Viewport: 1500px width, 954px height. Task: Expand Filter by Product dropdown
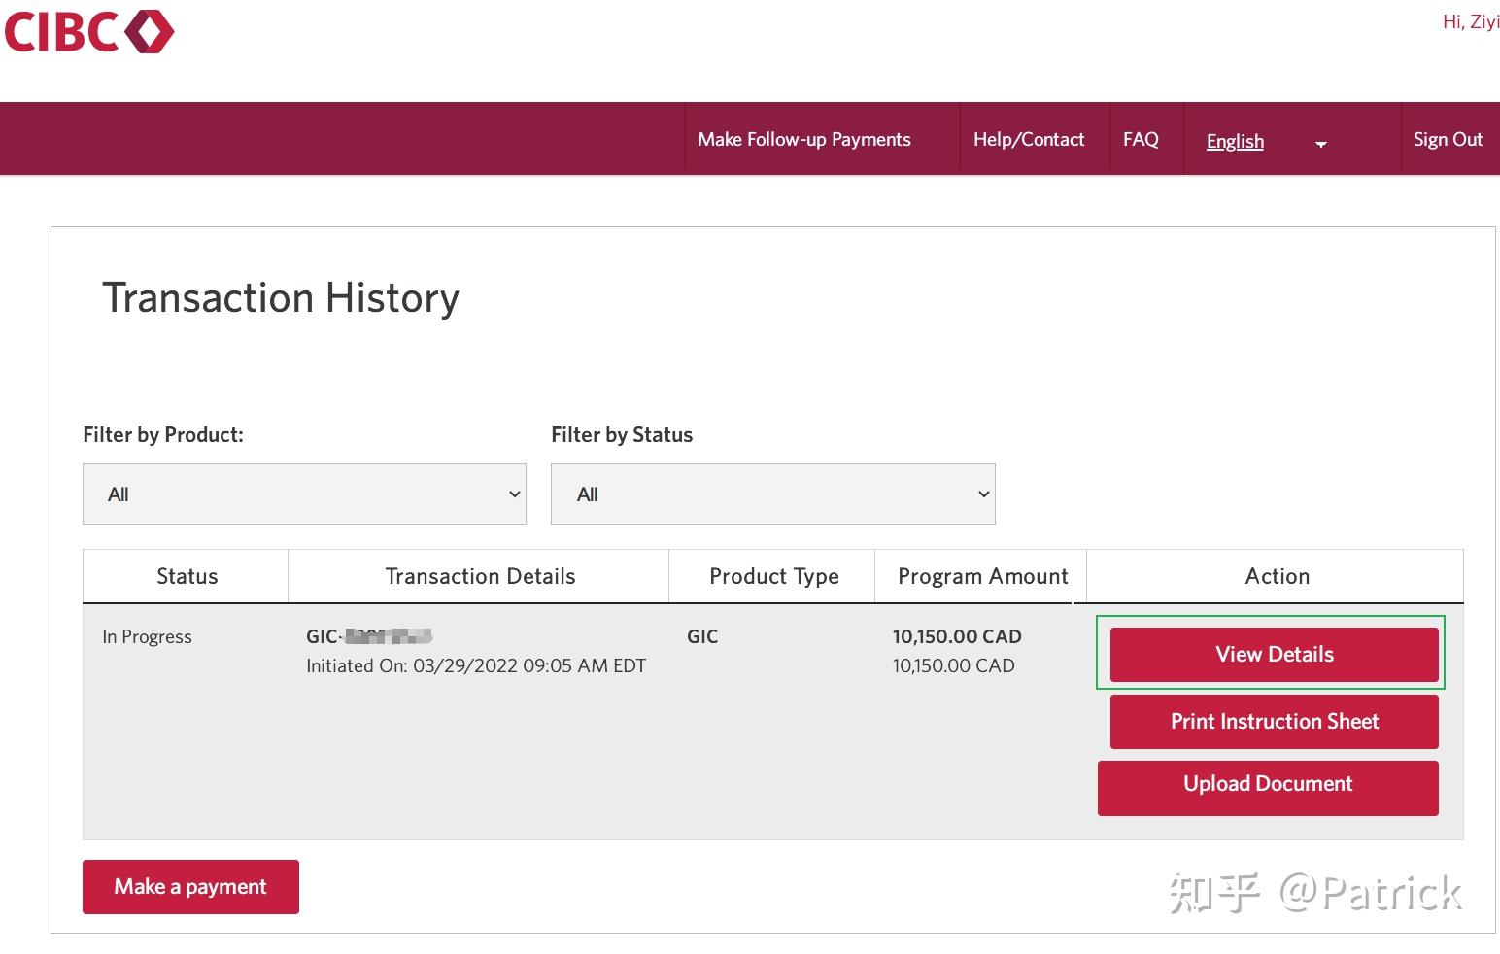coord(304,494)
